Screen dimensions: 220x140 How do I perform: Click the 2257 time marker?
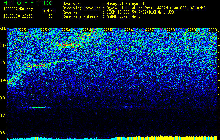(150, 30)
